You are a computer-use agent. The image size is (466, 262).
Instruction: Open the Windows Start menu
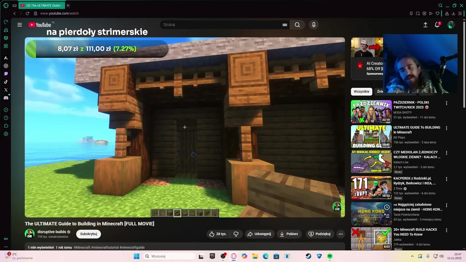pyautogui.click(x=137, y=256)
